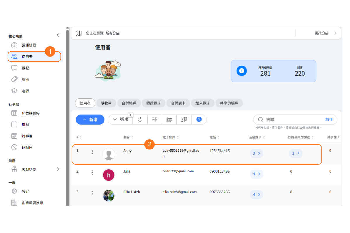Click 前往 next to the search box

click(329, 120)
